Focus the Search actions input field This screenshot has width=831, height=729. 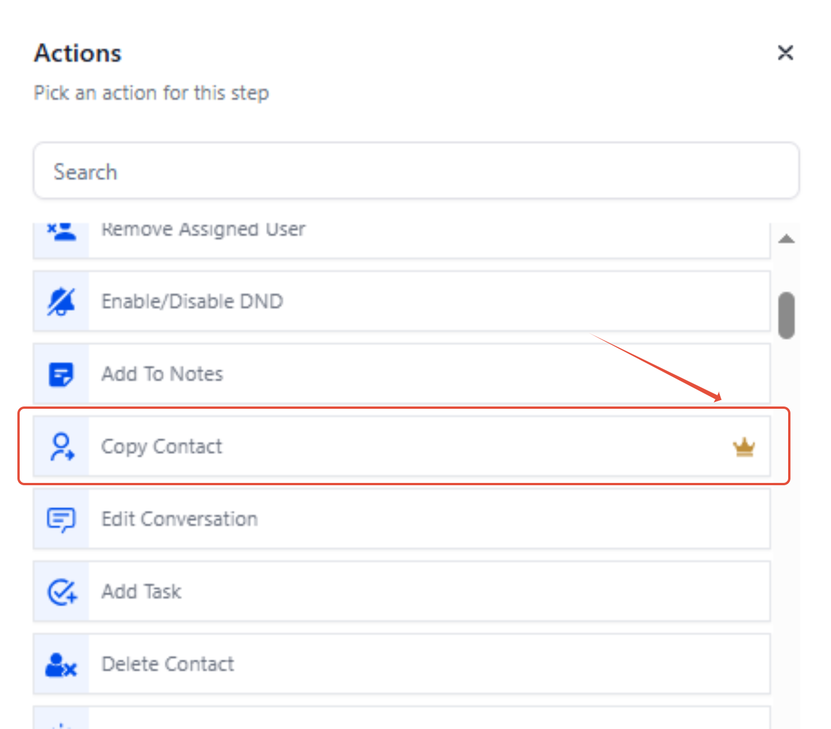pyautogui.click(x=416, y=171)
